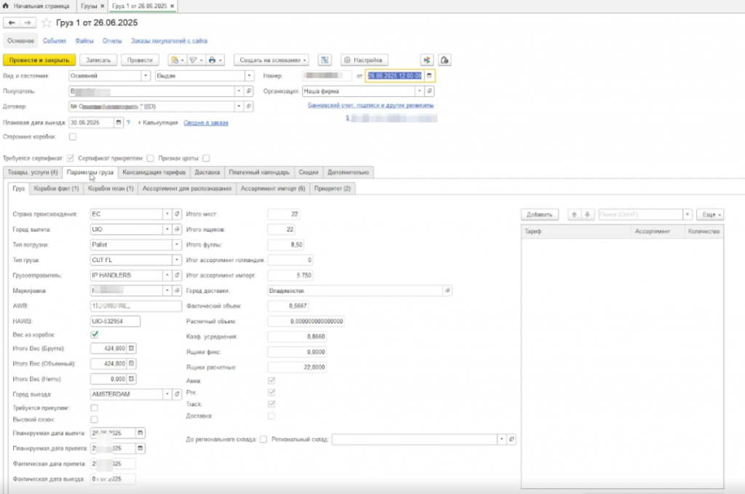Click calculator icon in Итого Вес (Брутто)

(131, 348)
